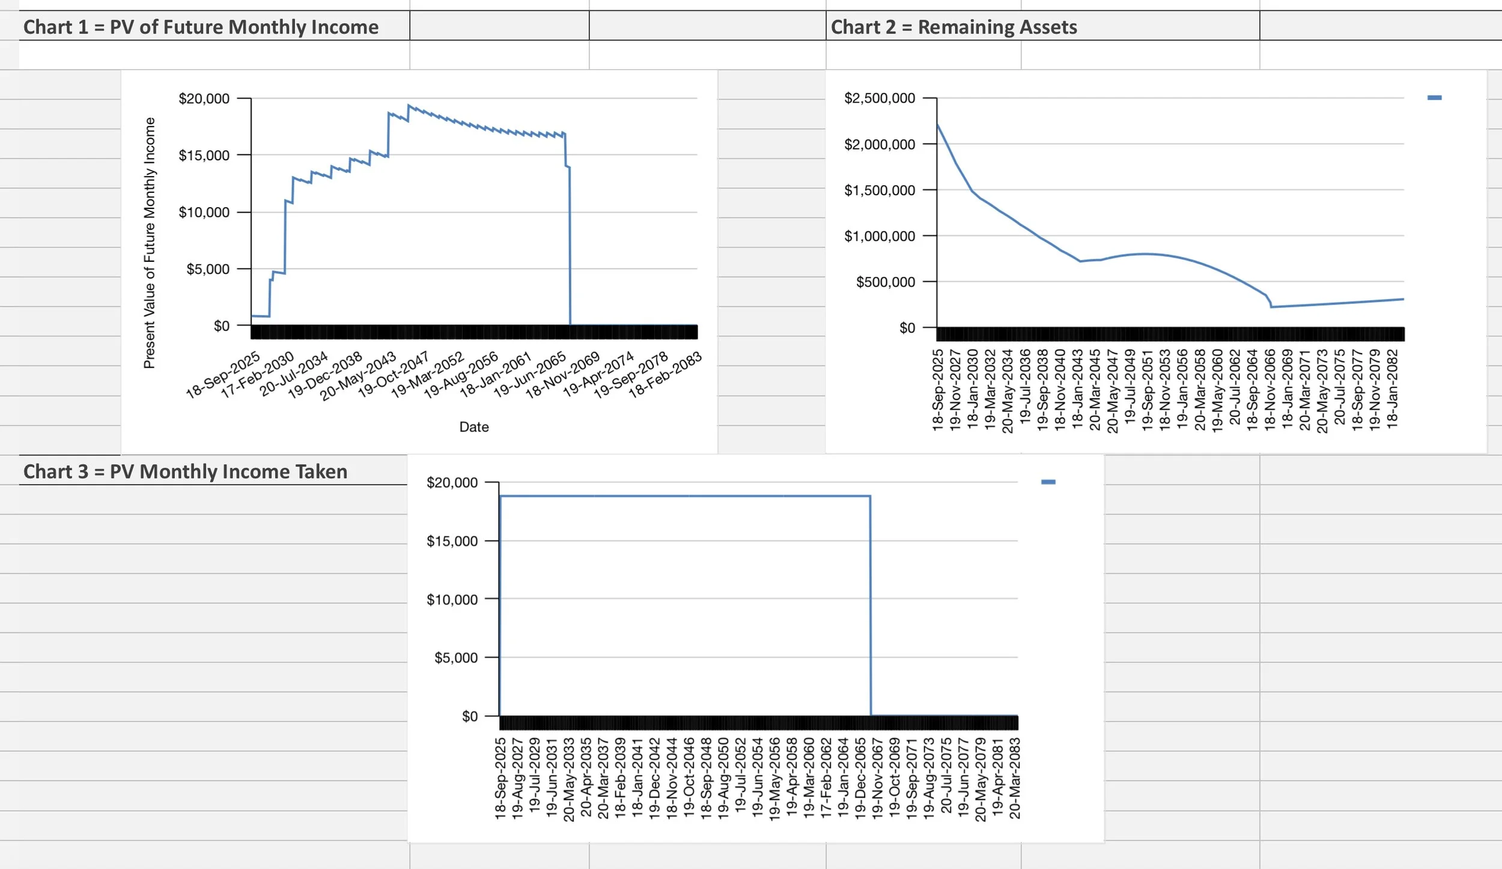Click the 18-Sep-2025 date label in Chart 3
This screenshot has width=1502, height=869.
(500, 779)
